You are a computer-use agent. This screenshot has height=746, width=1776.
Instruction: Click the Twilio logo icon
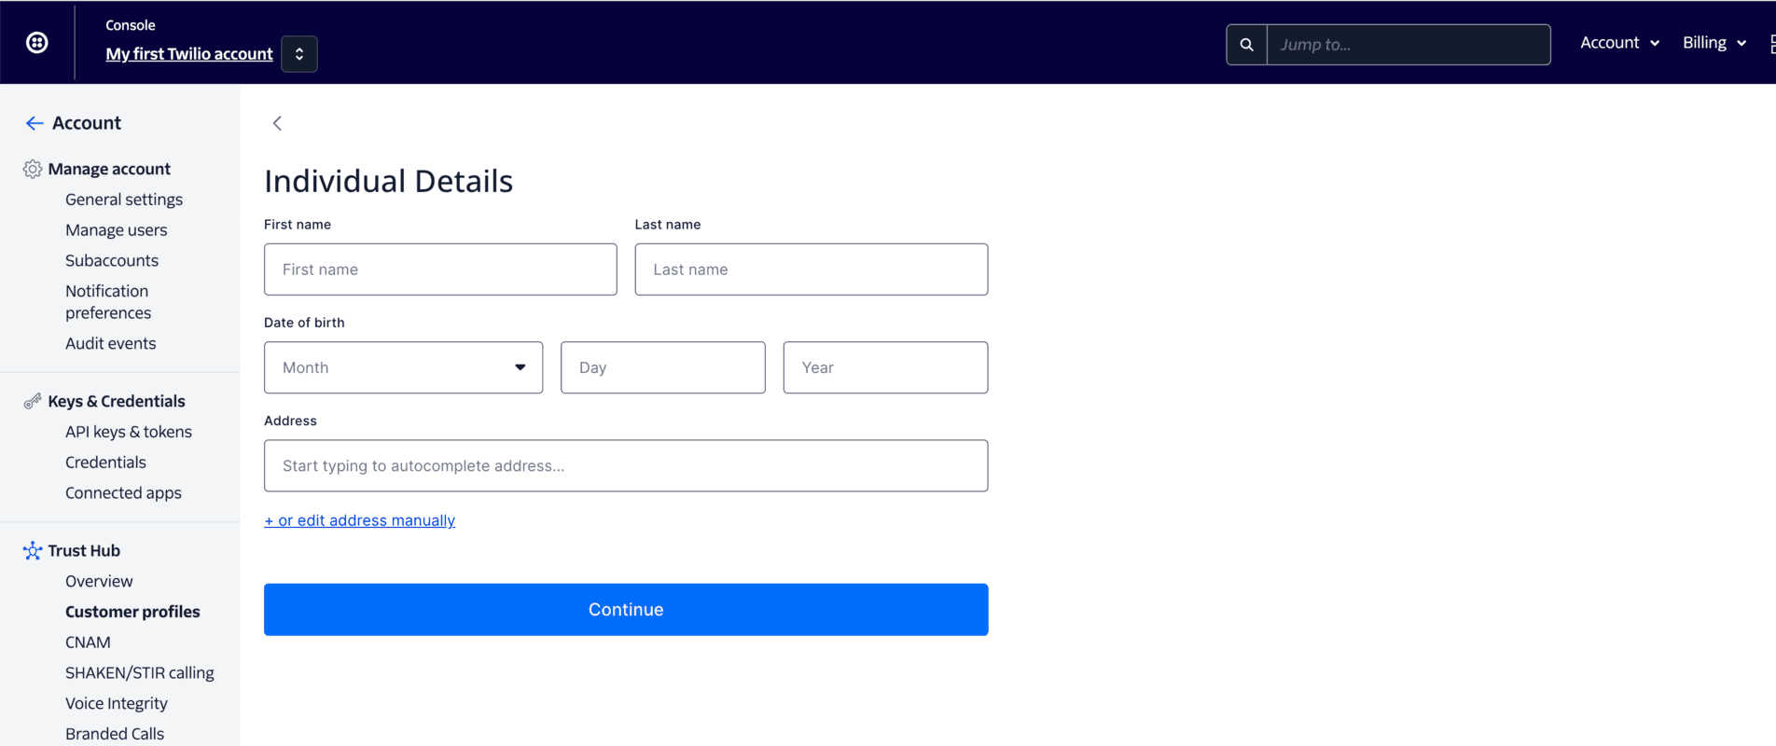(37, 43)
